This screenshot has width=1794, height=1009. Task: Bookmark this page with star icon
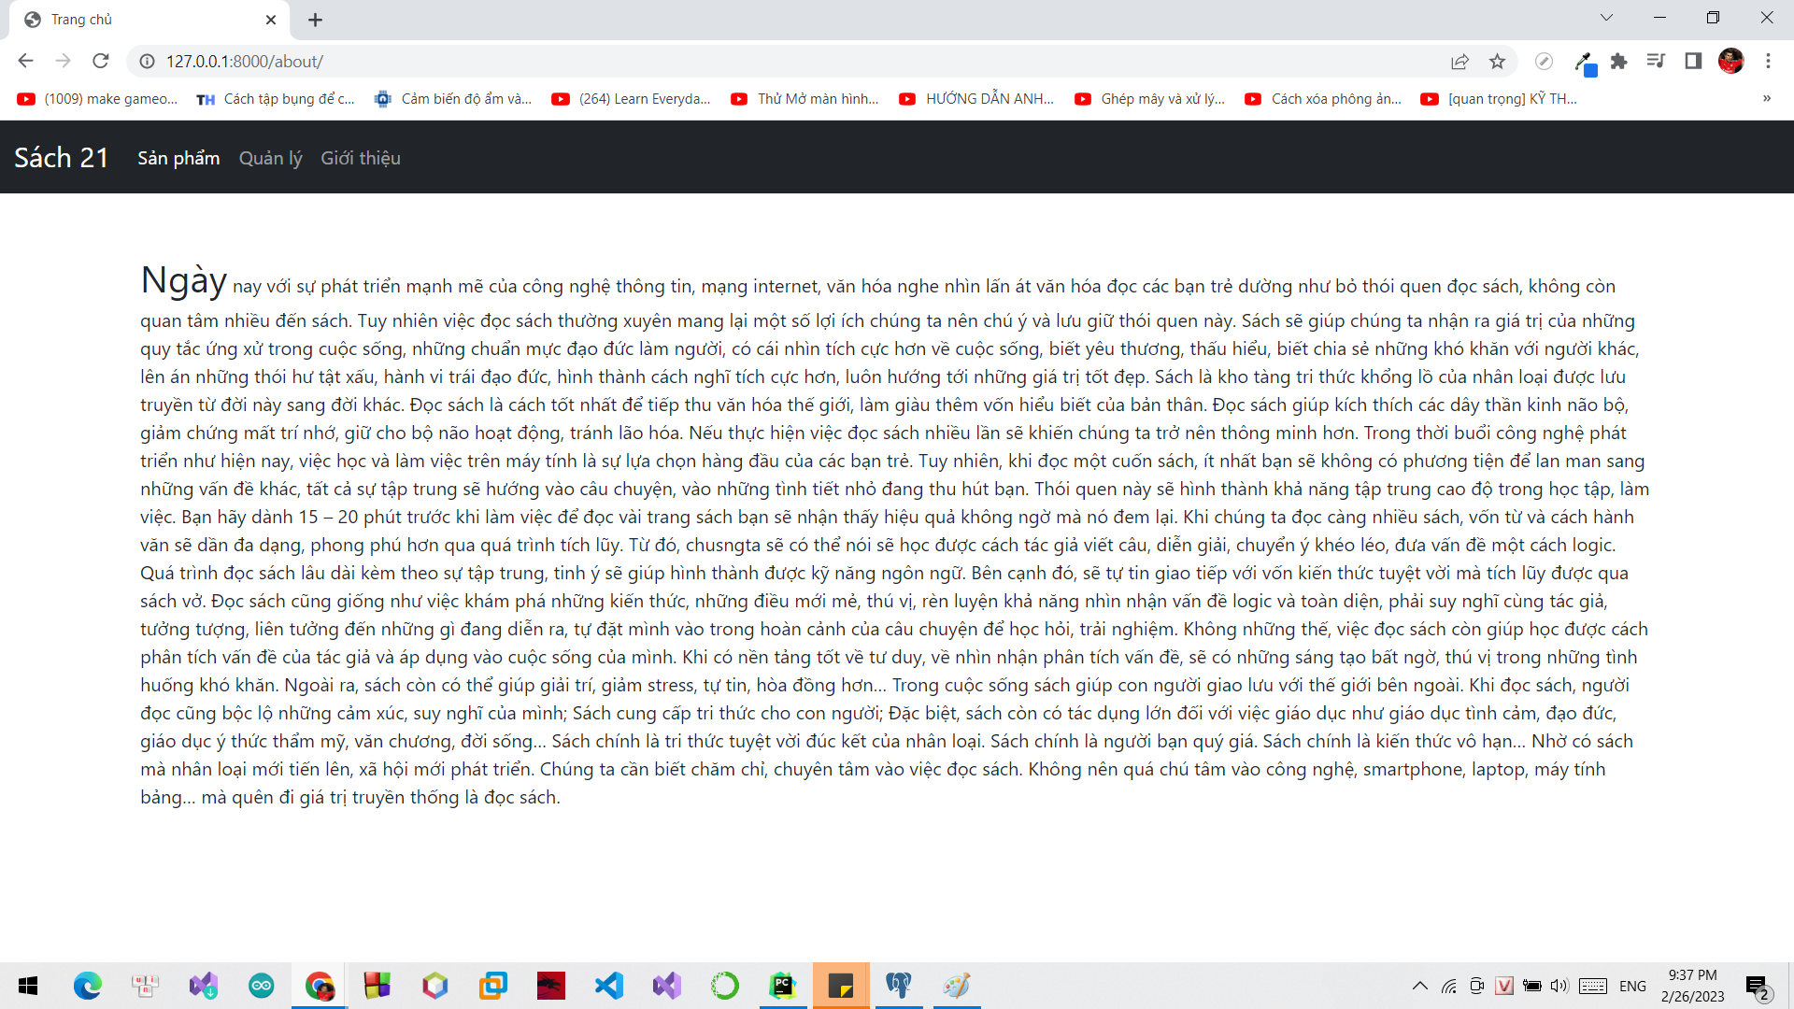tap(1498, 62)
